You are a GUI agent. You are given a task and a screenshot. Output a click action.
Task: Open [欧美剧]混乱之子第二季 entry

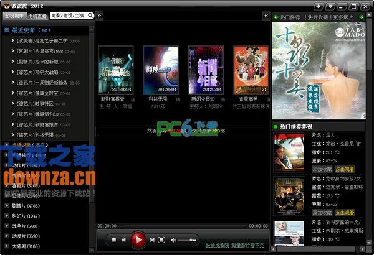[x=42, y=40]
